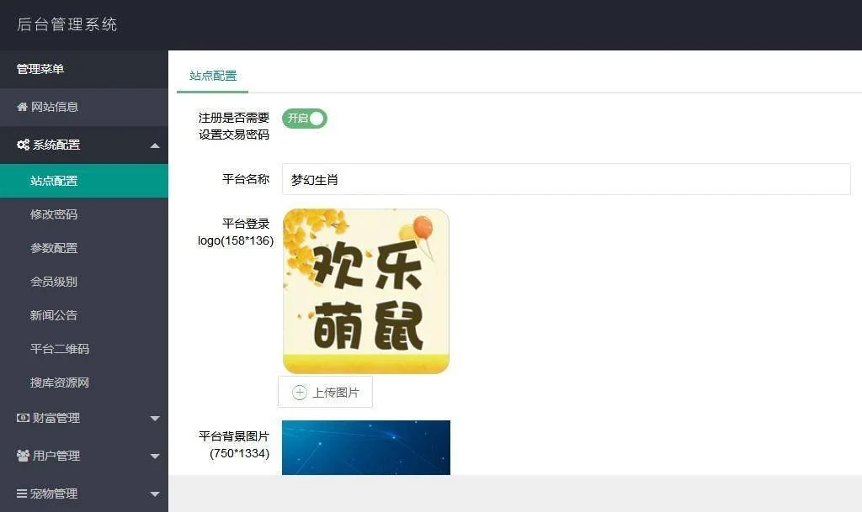The image size is (862, 512).
Task: Click the list icon beside 宠物管理
Action: click(23, 494)
